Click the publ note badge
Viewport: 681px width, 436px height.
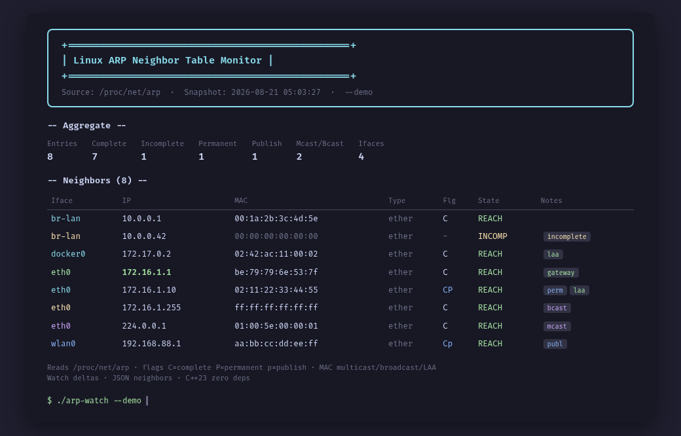tap(555, 344)
